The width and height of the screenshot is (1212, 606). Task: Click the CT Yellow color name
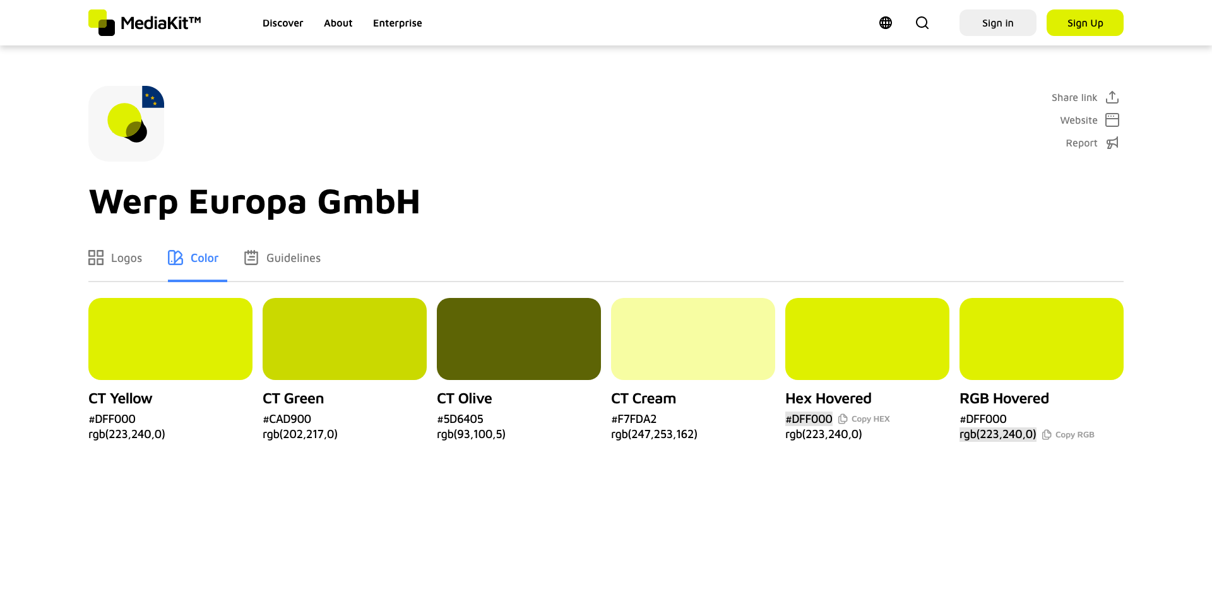(121, 398)
